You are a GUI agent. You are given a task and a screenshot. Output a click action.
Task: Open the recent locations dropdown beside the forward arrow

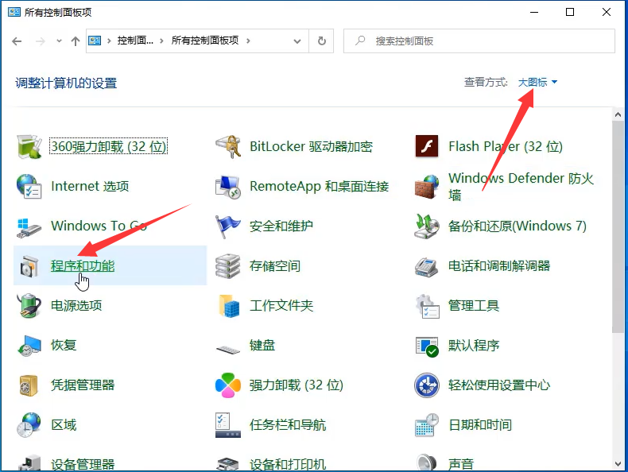click(x=59, y=41)
